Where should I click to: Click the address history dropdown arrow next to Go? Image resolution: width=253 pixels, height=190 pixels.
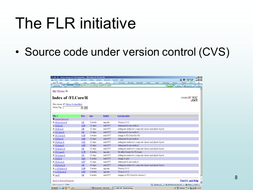pos(168,86)
